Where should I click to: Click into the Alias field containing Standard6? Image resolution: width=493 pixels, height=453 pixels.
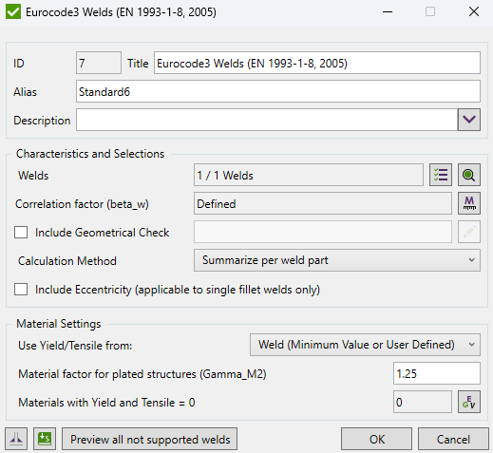(x=278, y=91)
